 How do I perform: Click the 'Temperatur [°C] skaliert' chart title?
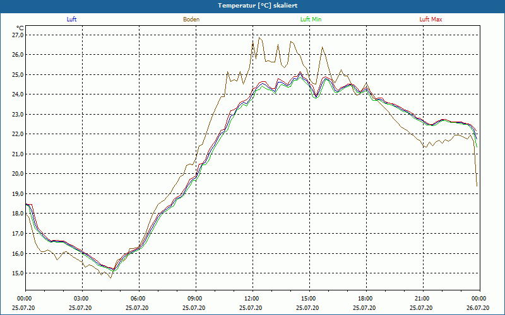tap(258, 6)
